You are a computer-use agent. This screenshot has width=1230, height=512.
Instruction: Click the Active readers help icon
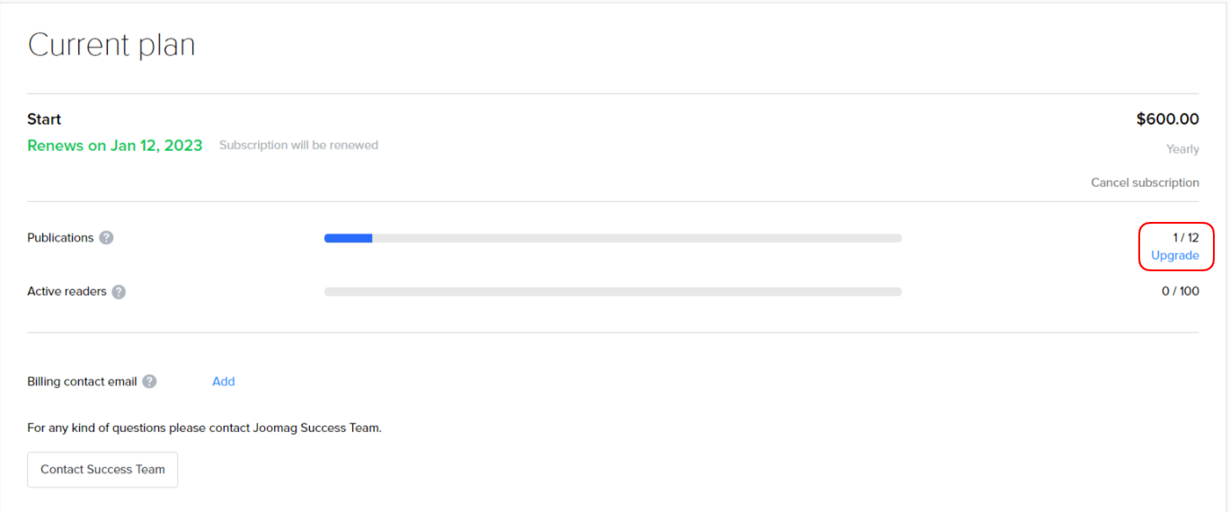[119, 292]
